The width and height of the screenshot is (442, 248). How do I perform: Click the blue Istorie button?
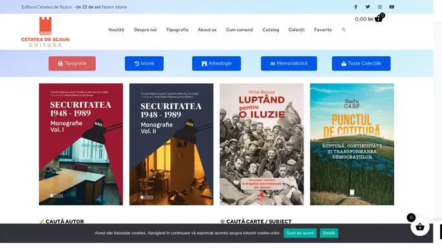(x=144, y=63)
